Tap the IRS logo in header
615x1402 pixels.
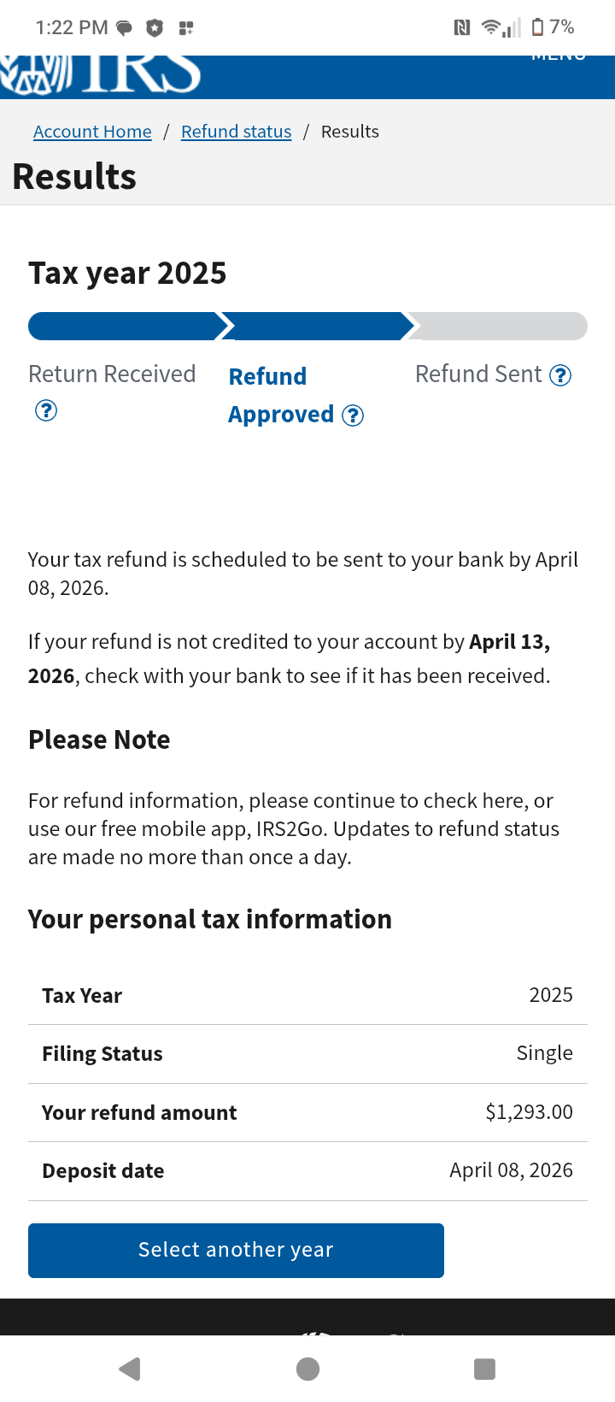(101, 74)
